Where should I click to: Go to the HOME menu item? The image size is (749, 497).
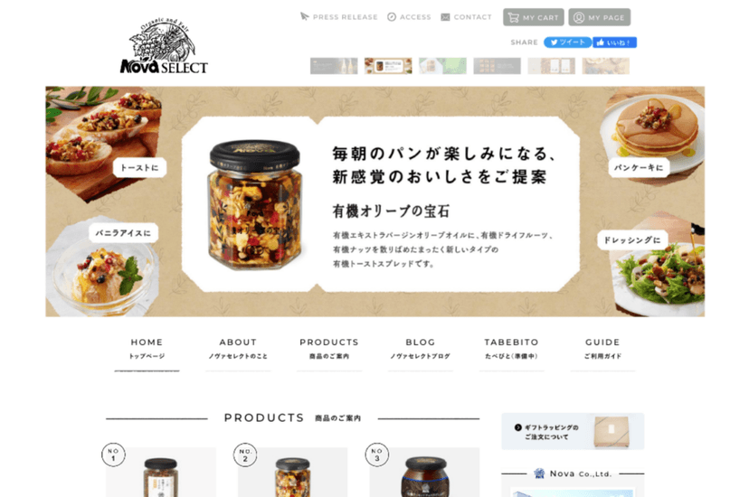pyautogui.click(x=147, y=349)
